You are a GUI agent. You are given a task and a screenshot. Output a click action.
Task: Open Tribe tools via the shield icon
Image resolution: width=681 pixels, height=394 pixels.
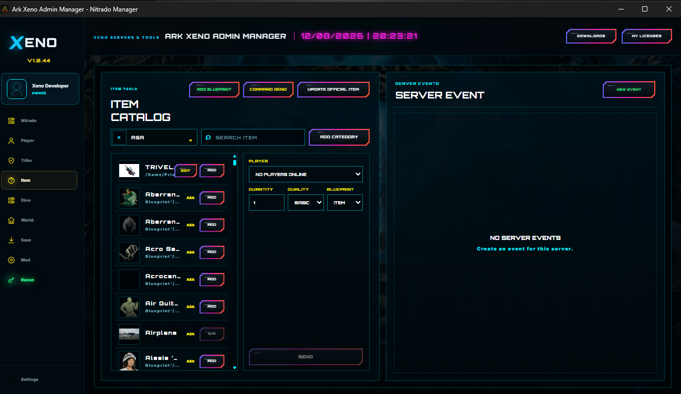point(11,161)
